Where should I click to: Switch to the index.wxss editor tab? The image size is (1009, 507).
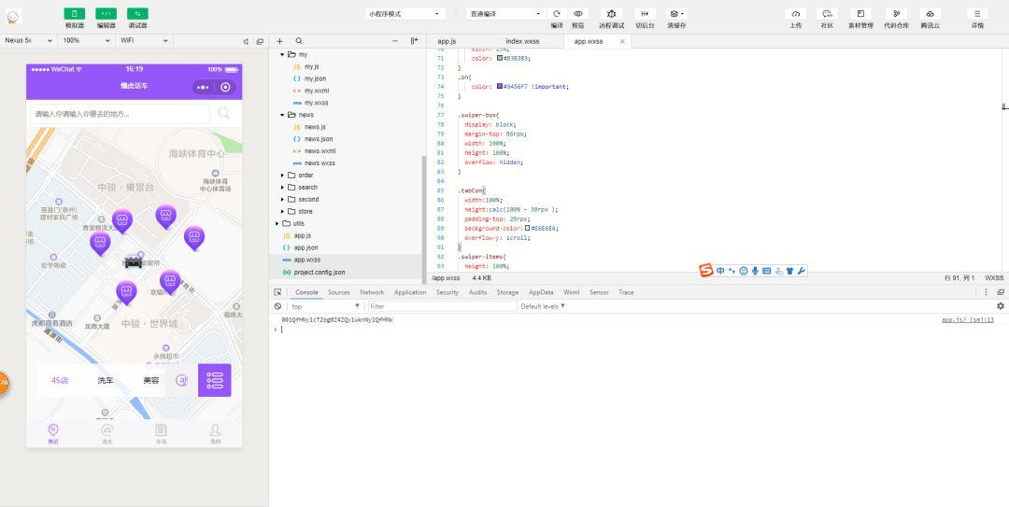522,41
